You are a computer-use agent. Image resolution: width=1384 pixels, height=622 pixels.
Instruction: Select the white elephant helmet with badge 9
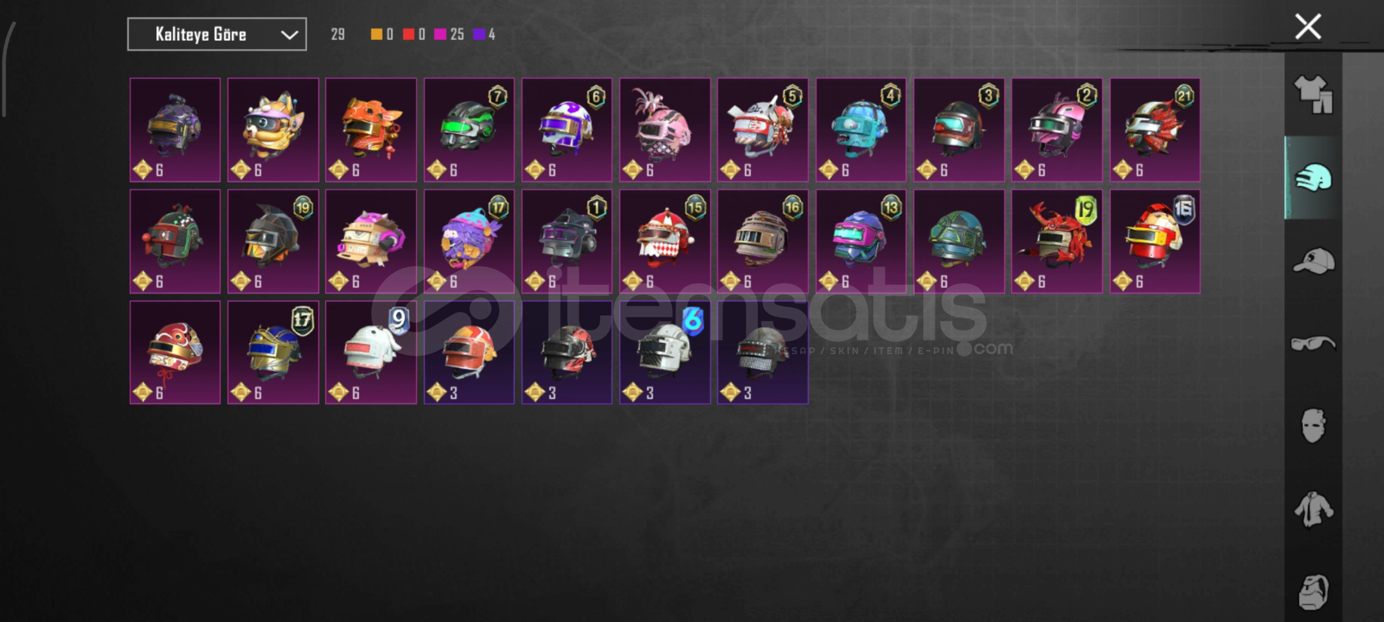pos(371,352)
